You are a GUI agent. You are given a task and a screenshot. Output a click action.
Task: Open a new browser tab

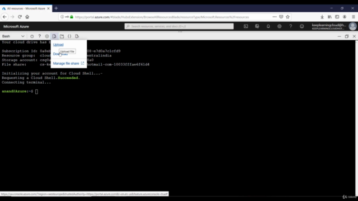[x=56, y=8]
